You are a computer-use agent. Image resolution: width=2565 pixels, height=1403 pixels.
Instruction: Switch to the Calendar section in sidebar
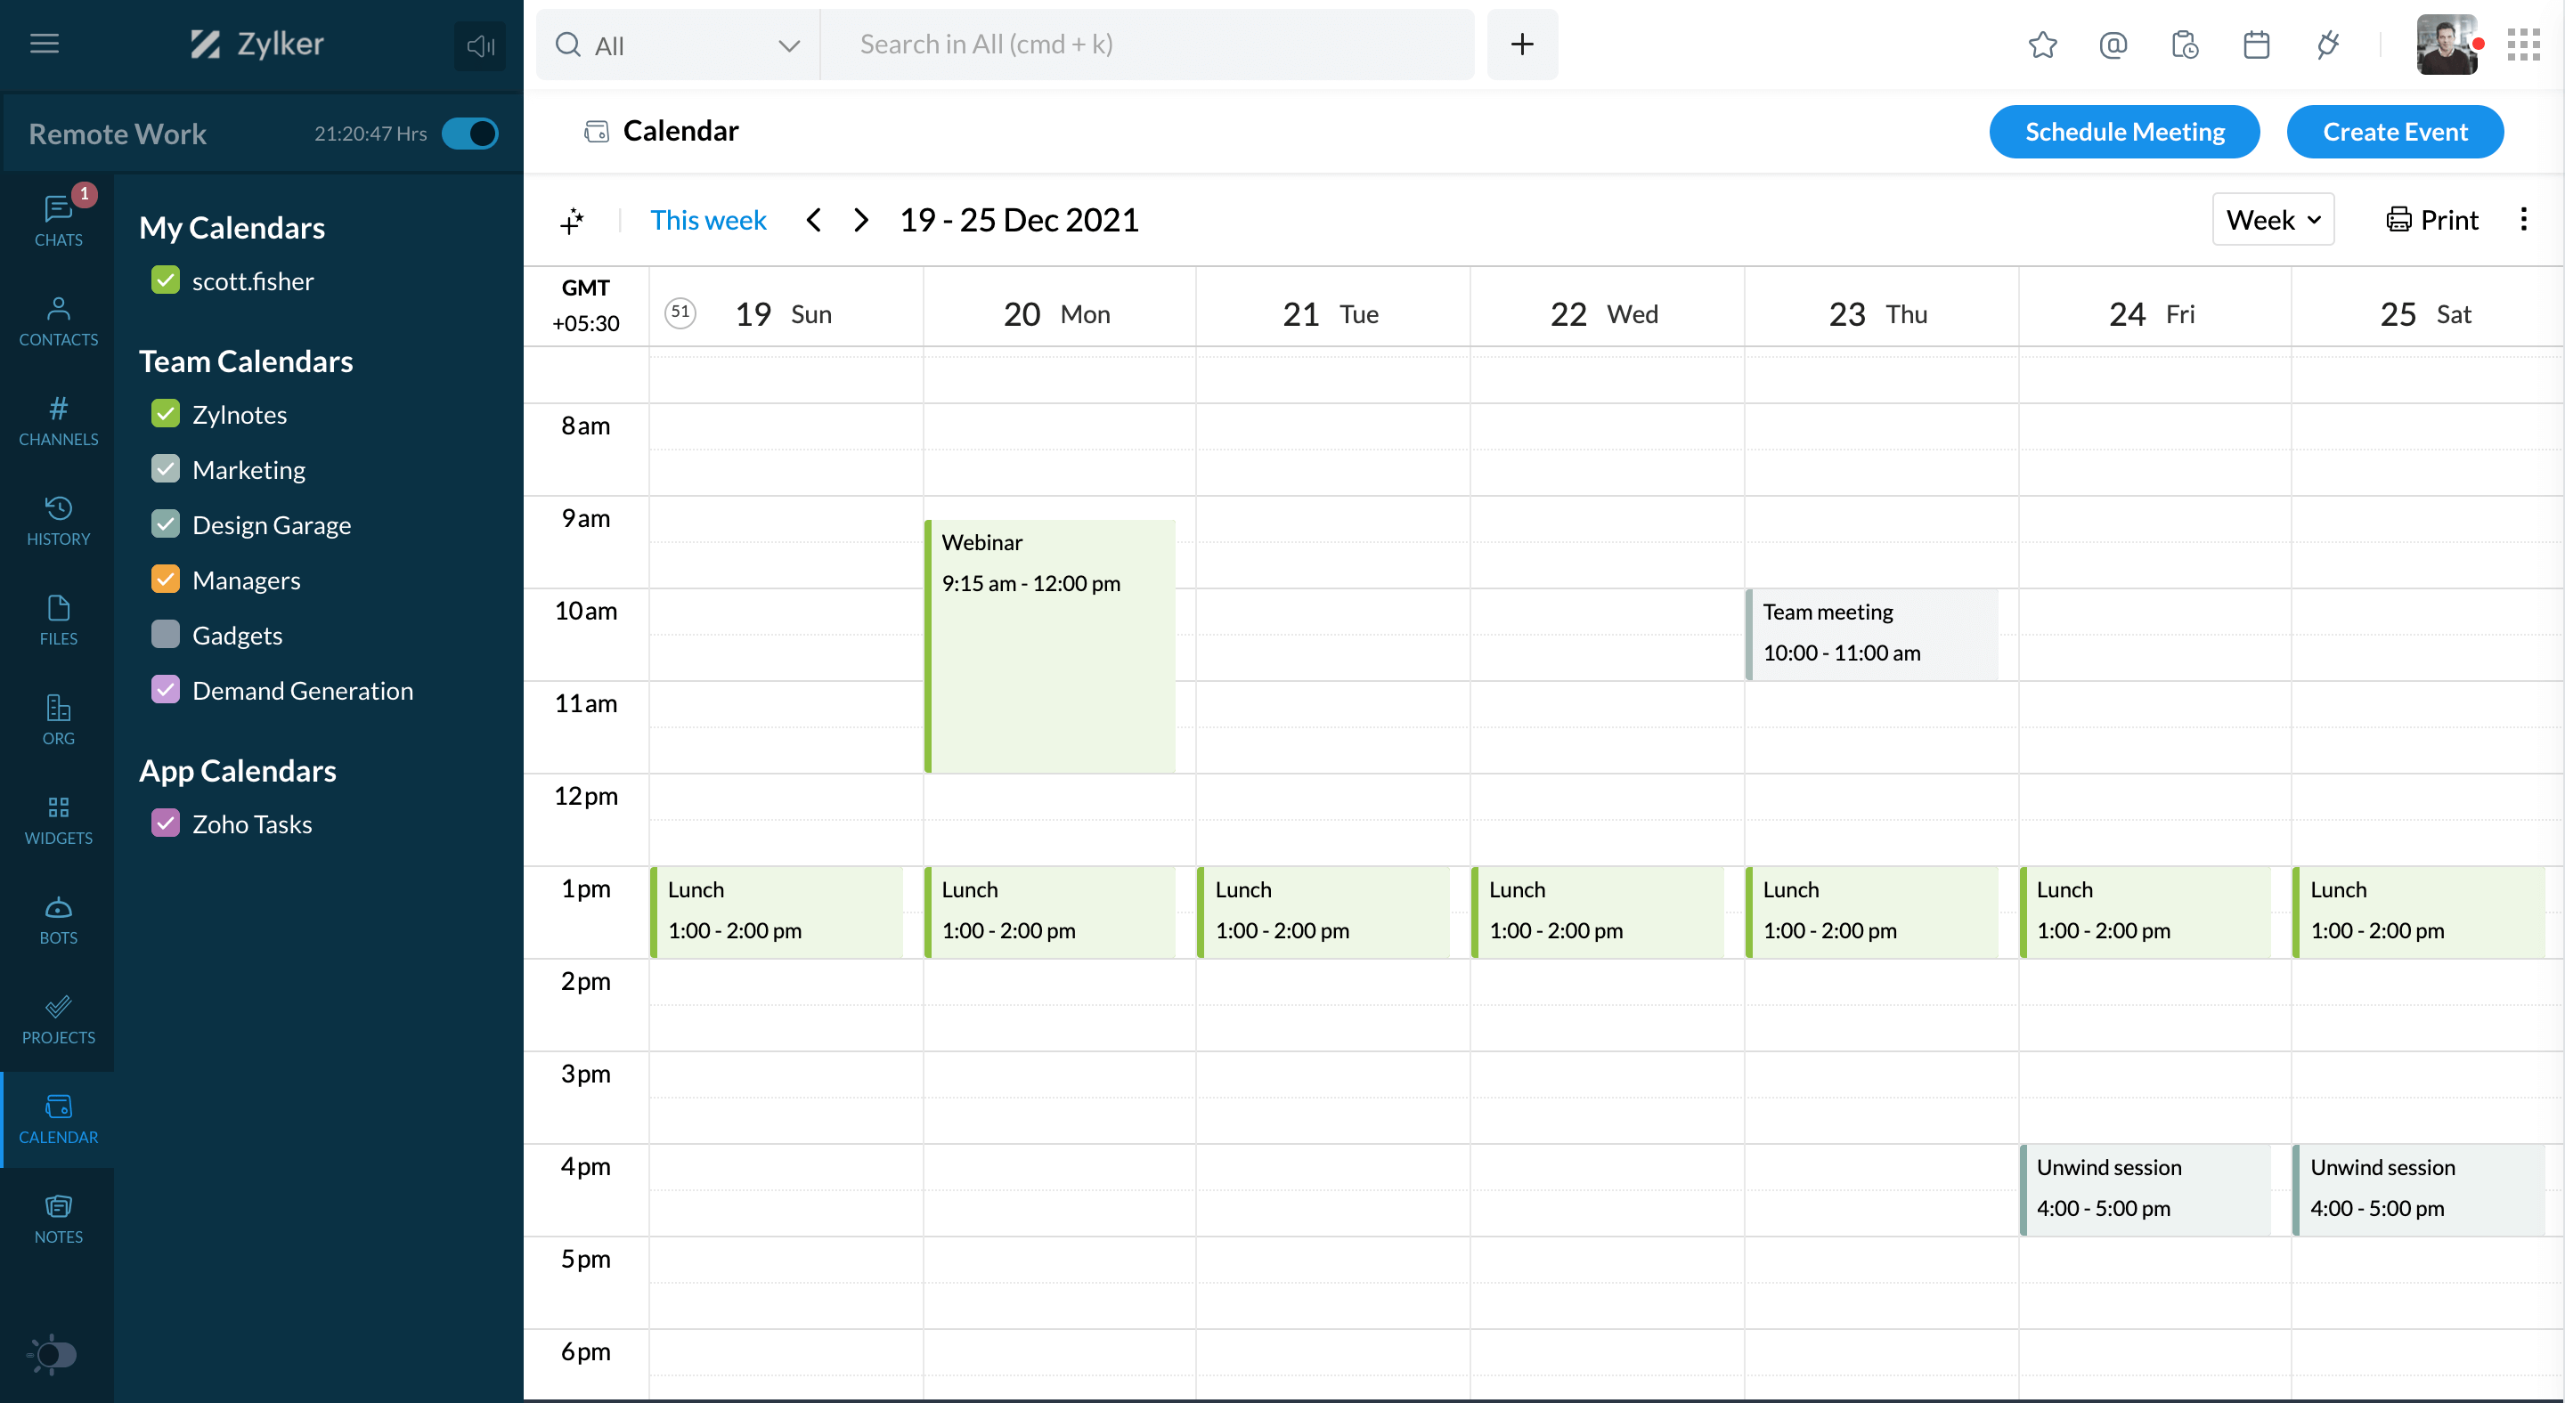point(58,1117)
